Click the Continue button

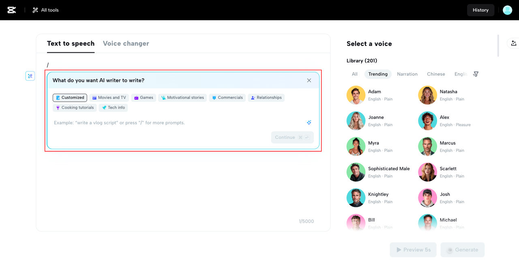292,137
